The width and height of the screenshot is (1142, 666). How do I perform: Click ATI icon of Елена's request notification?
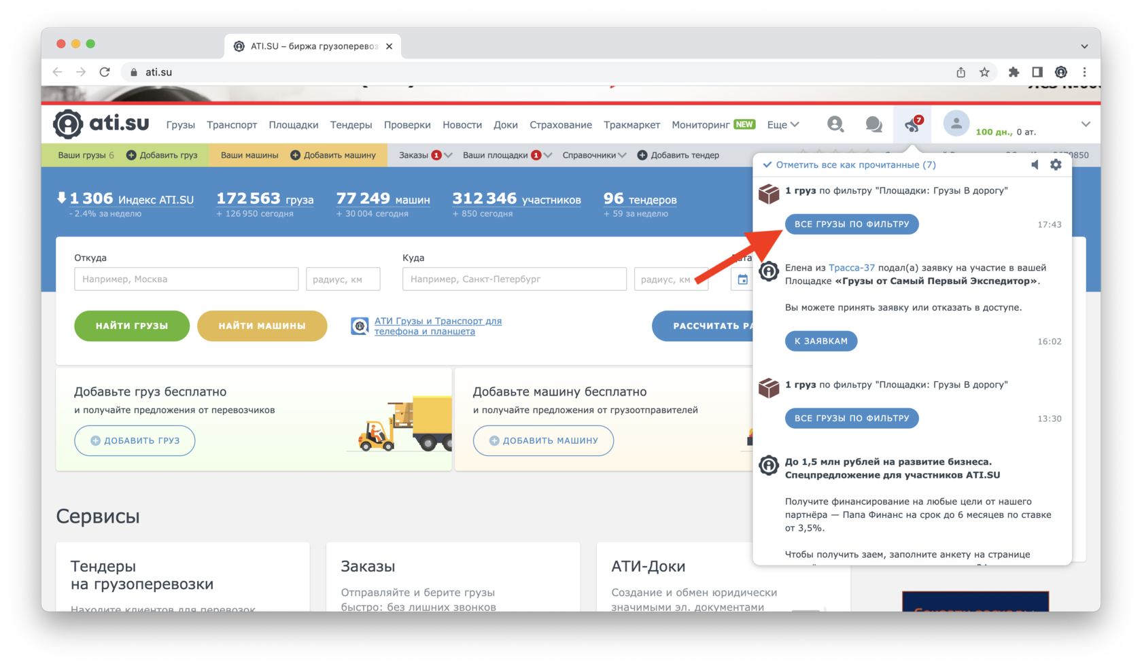(x=769, y=271)
